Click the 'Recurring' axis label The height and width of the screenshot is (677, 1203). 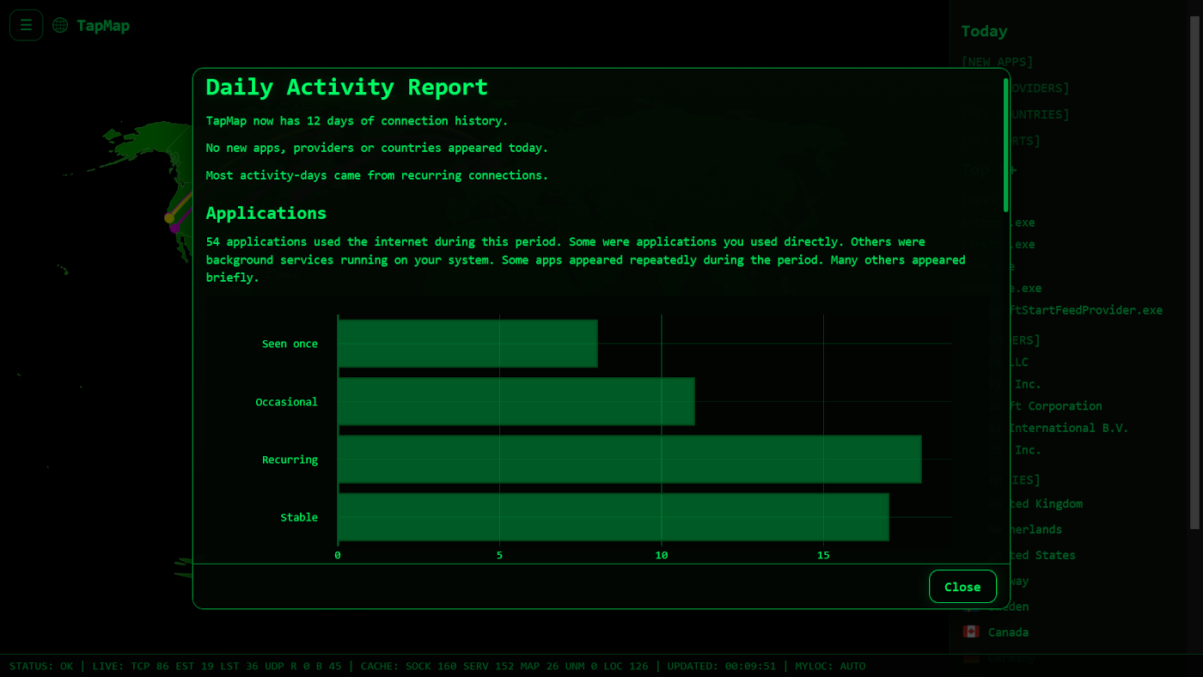coord(290,460)
